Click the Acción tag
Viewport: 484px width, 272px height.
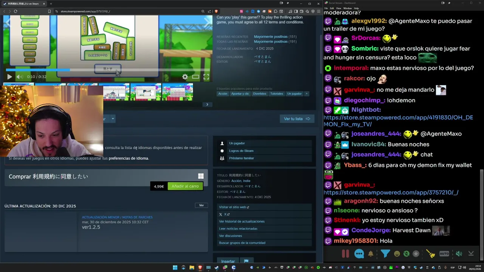click(x=223, y=94)
